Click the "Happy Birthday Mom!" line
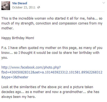The width and height of the screenshot is (107, 102). 18,38
